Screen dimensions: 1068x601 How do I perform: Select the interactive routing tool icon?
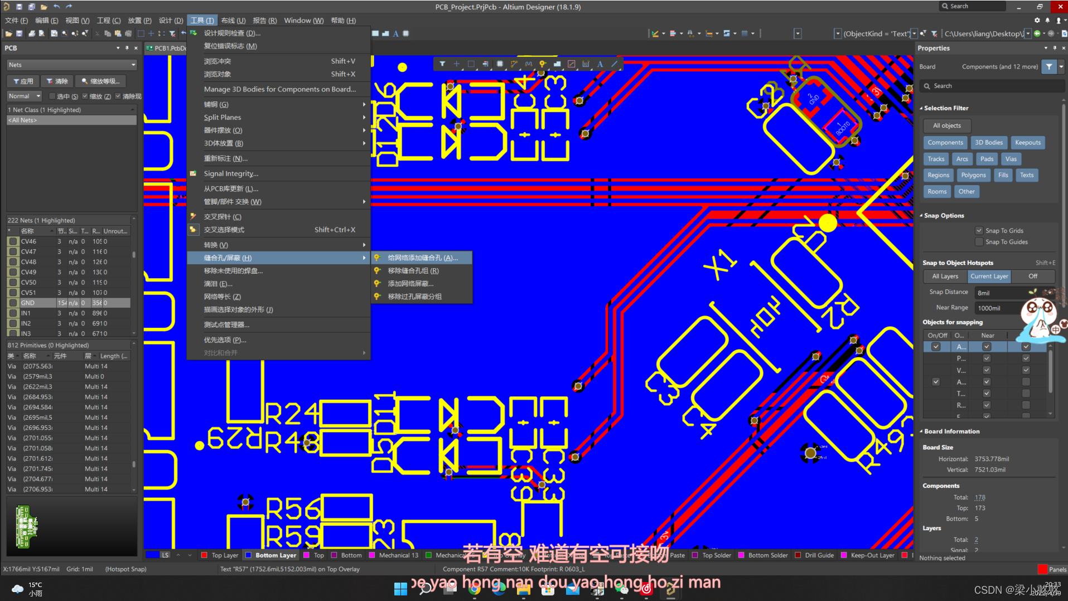coord(514,64)
